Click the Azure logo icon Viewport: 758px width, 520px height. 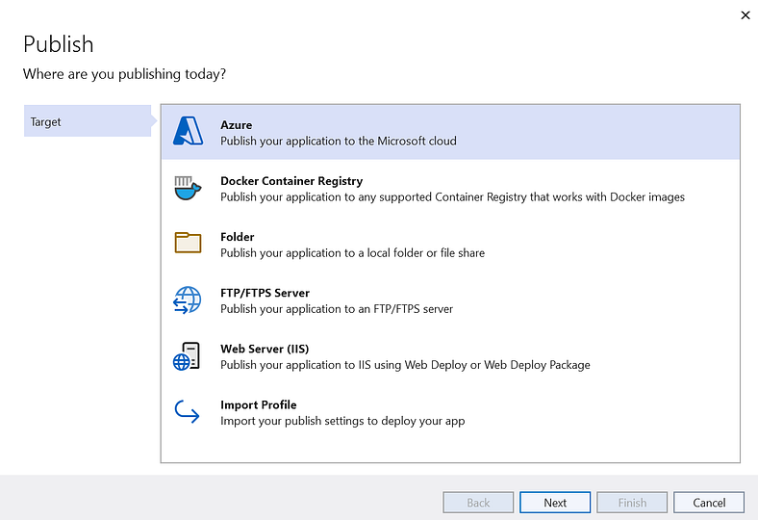188,131
